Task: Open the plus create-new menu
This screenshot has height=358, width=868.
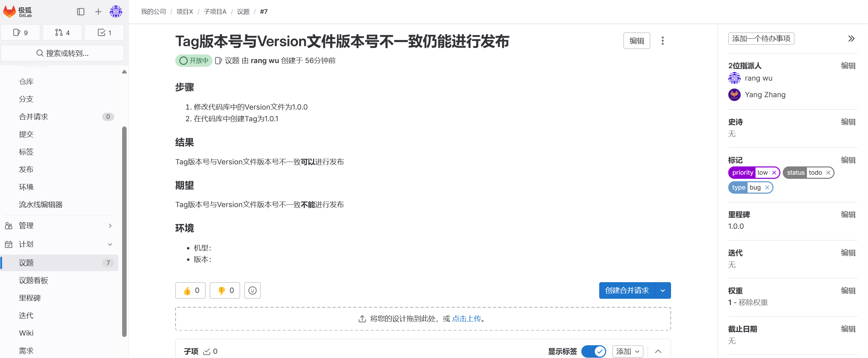Action: click(x=98, y=12)
